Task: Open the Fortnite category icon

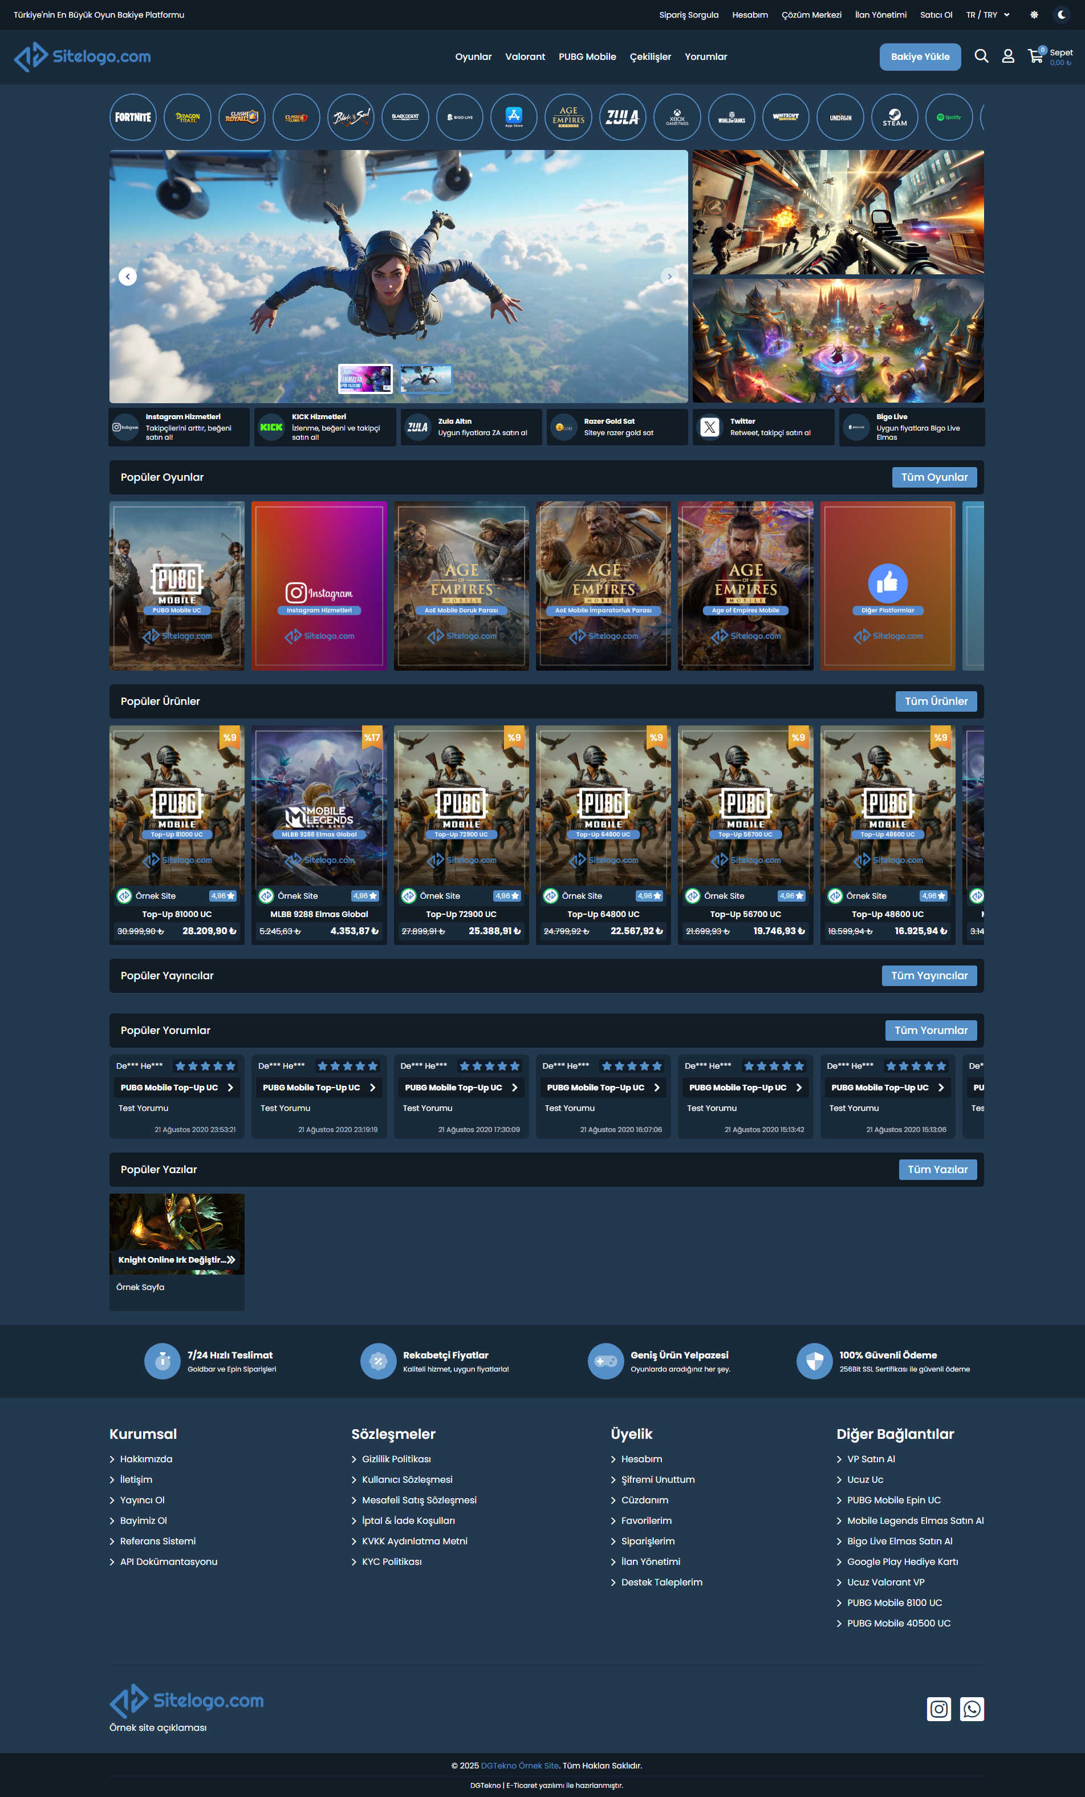Action: (133, 117)
